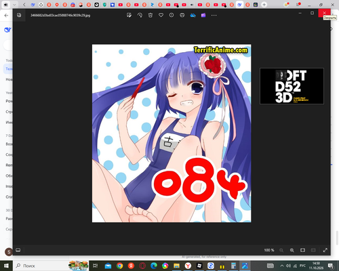Open the Photos gallery icon left of filename

point(19,15)
